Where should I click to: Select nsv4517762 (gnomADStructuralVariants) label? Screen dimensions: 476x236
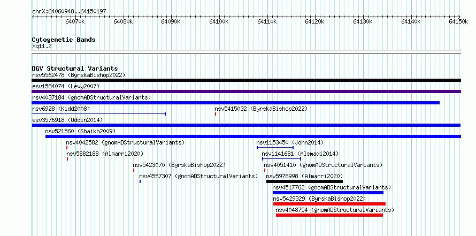(332, 187)
